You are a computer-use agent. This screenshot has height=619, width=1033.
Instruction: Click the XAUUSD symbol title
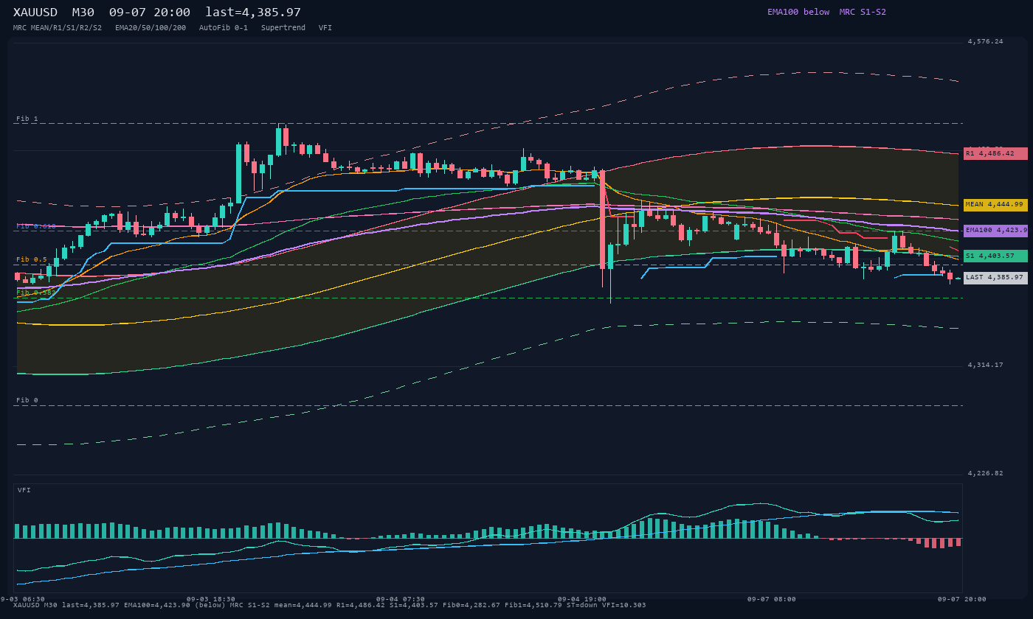tap(35, 13)
